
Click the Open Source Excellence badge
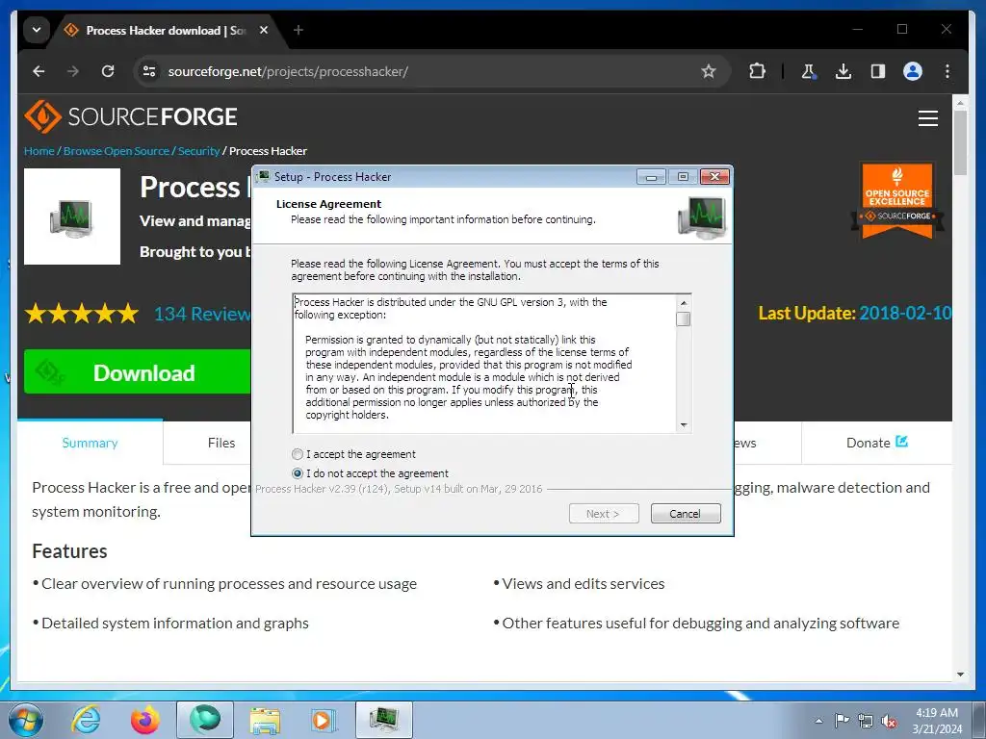(x=897, y=200)
